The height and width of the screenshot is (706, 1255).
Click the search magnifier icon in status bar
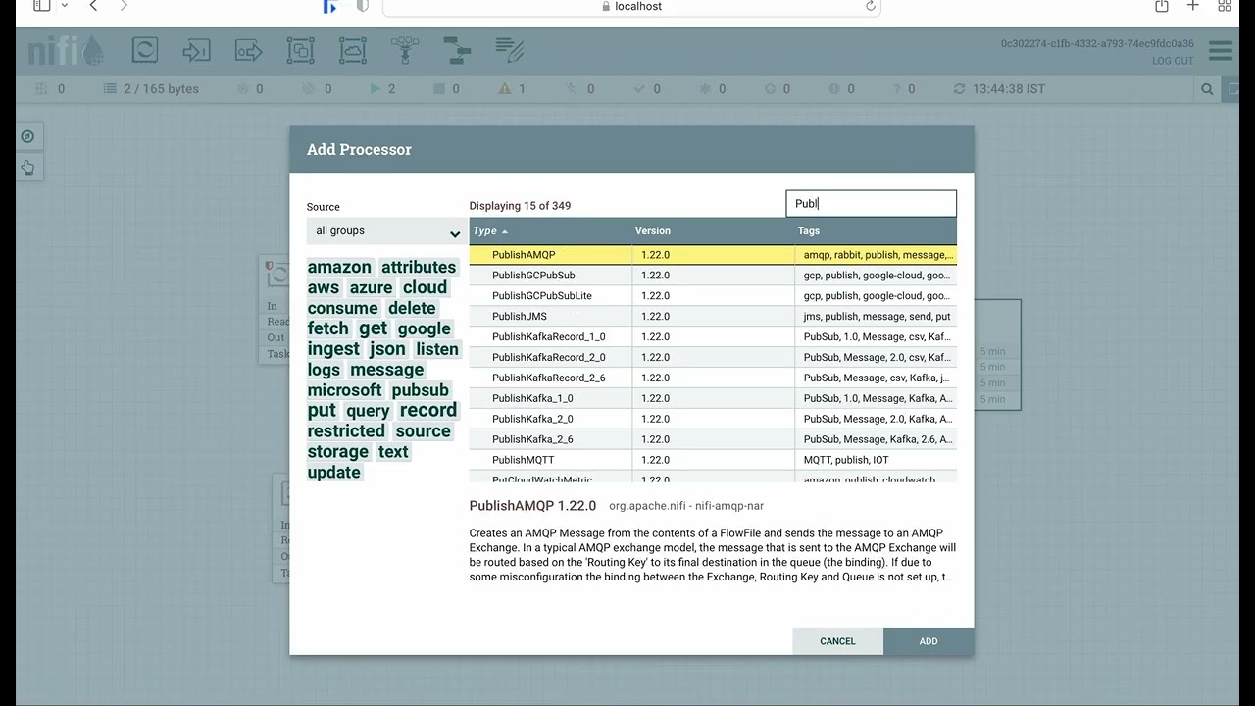(x=1207, y=88)
